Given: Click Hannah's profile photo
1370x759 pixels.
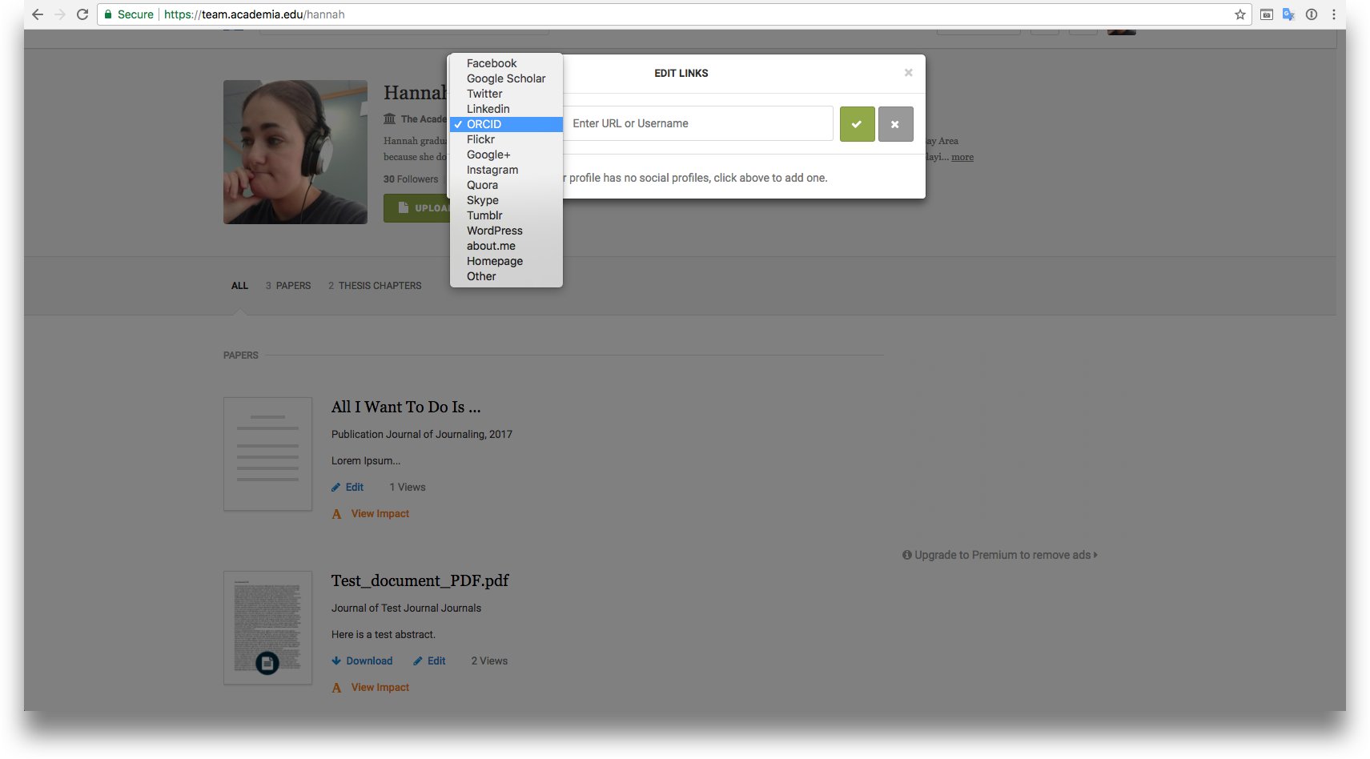Looking at the screenshot, I should pos(295,152).
